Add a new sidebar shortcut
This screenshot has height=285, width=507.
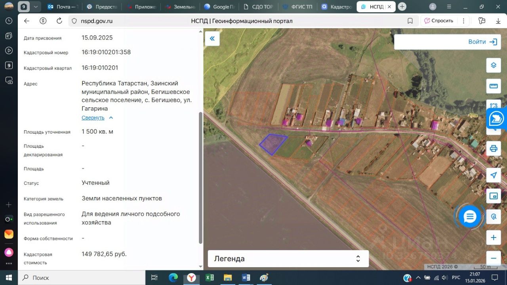pyautogui.click(x=9, y=205)
